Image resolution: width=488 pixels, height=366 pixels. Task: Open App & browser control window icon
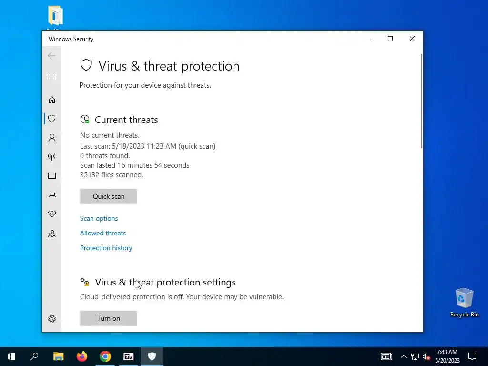tap(51, 175)
